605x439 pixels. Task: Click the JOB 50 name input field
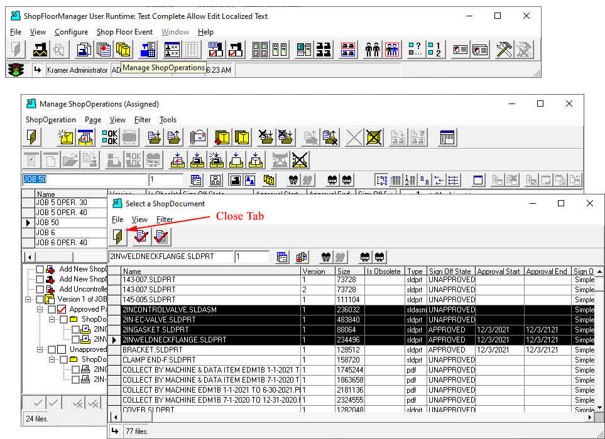point(85,179)
